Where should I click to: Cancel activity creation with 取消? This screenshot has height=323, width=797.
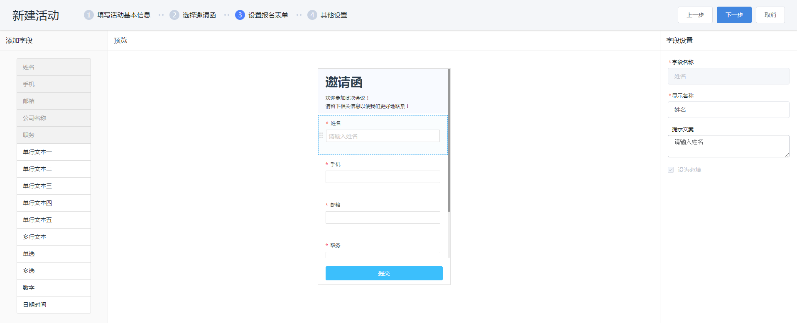click(770, 15)
